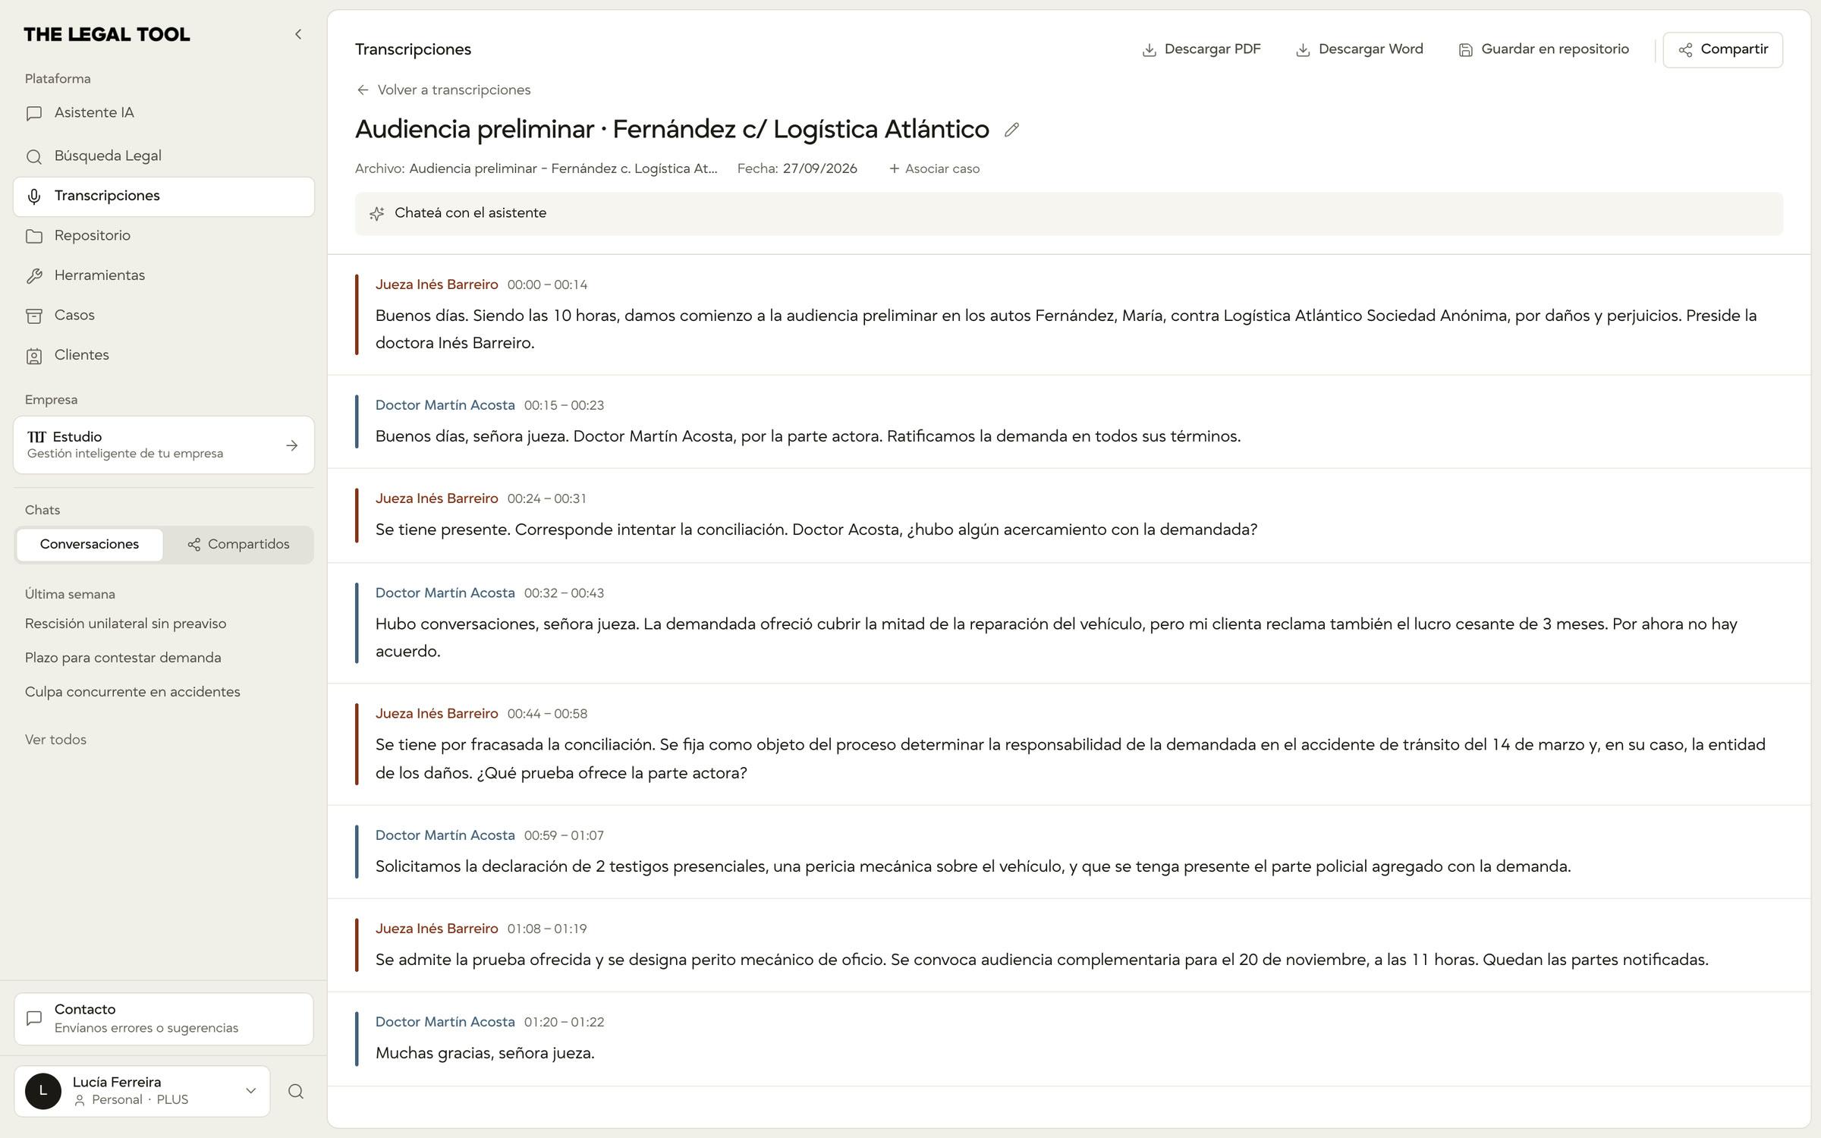Select Transcripciones in the sidebar

(163, 196)
